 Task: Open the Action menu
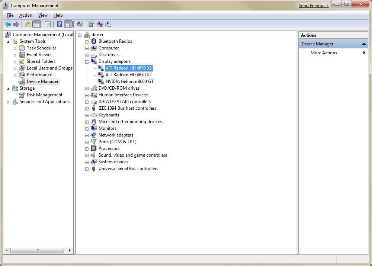pyautogui.click(x=26, y=15)
